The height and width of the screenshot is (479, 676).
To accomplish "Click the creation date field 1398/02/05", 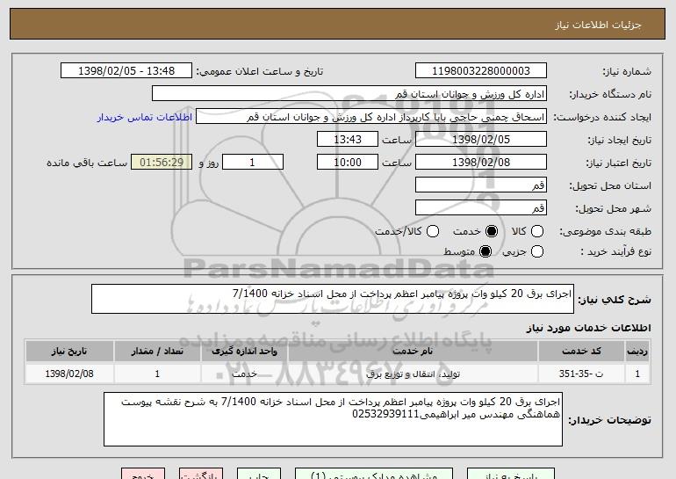I will click(x=481, y=140).
